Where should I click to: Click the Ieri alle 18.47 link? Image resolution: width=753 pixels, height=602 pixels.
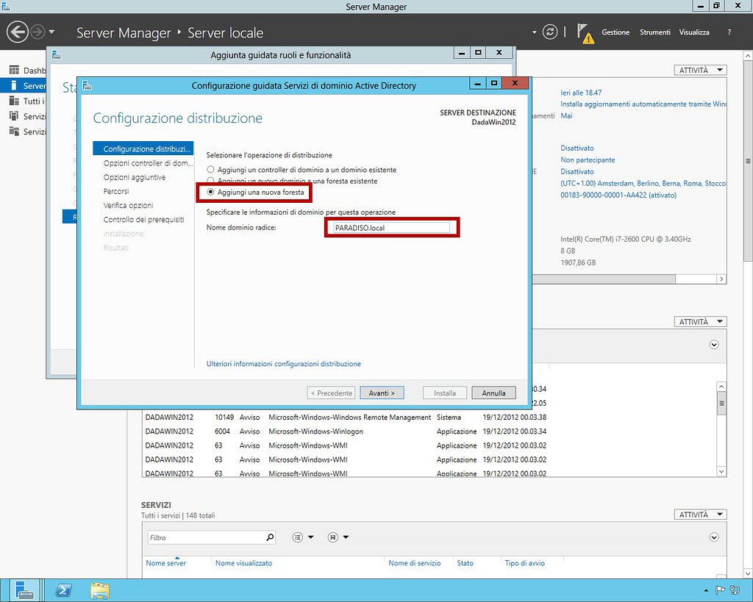click(x=581, y=93)
